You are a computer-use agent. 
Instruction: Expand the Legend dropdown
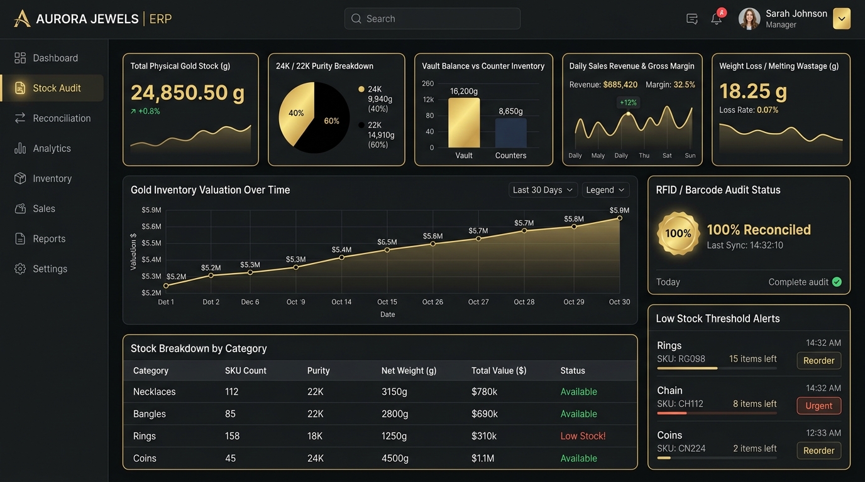pos(605,190)
